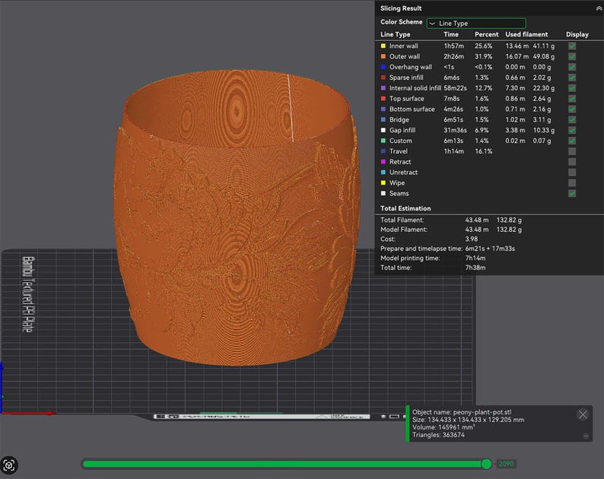Toggle Internal solid infill display checkbox

(572, 88)
